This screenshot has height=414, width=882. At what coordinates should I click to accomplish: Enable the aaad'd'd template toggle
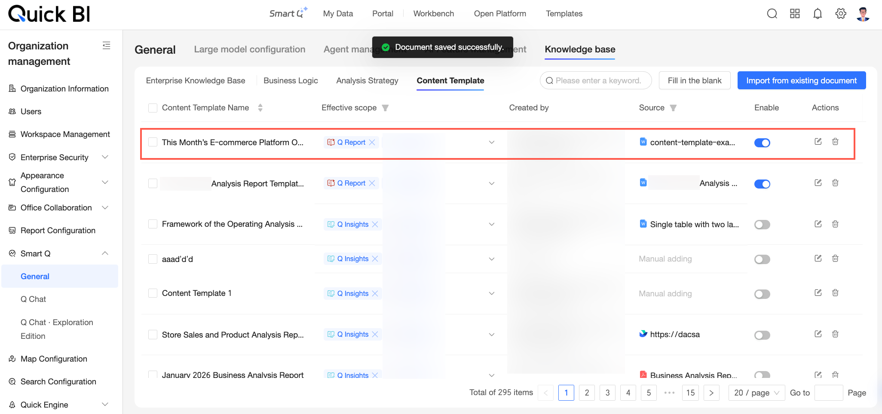(x=762, y=259)
